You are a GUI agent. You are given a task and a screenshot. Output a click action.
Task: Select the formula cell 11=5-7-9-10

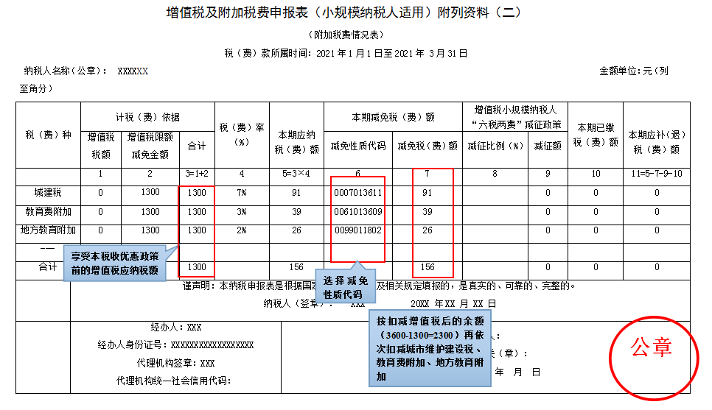pyautogui.click(x=657, y=174)
